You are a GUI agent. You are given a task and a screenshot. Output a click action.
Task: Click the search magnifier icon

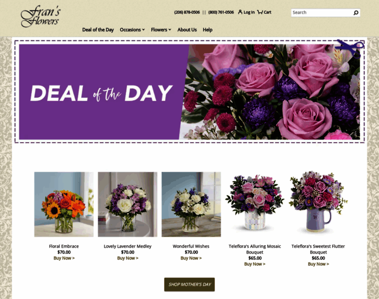356,12
